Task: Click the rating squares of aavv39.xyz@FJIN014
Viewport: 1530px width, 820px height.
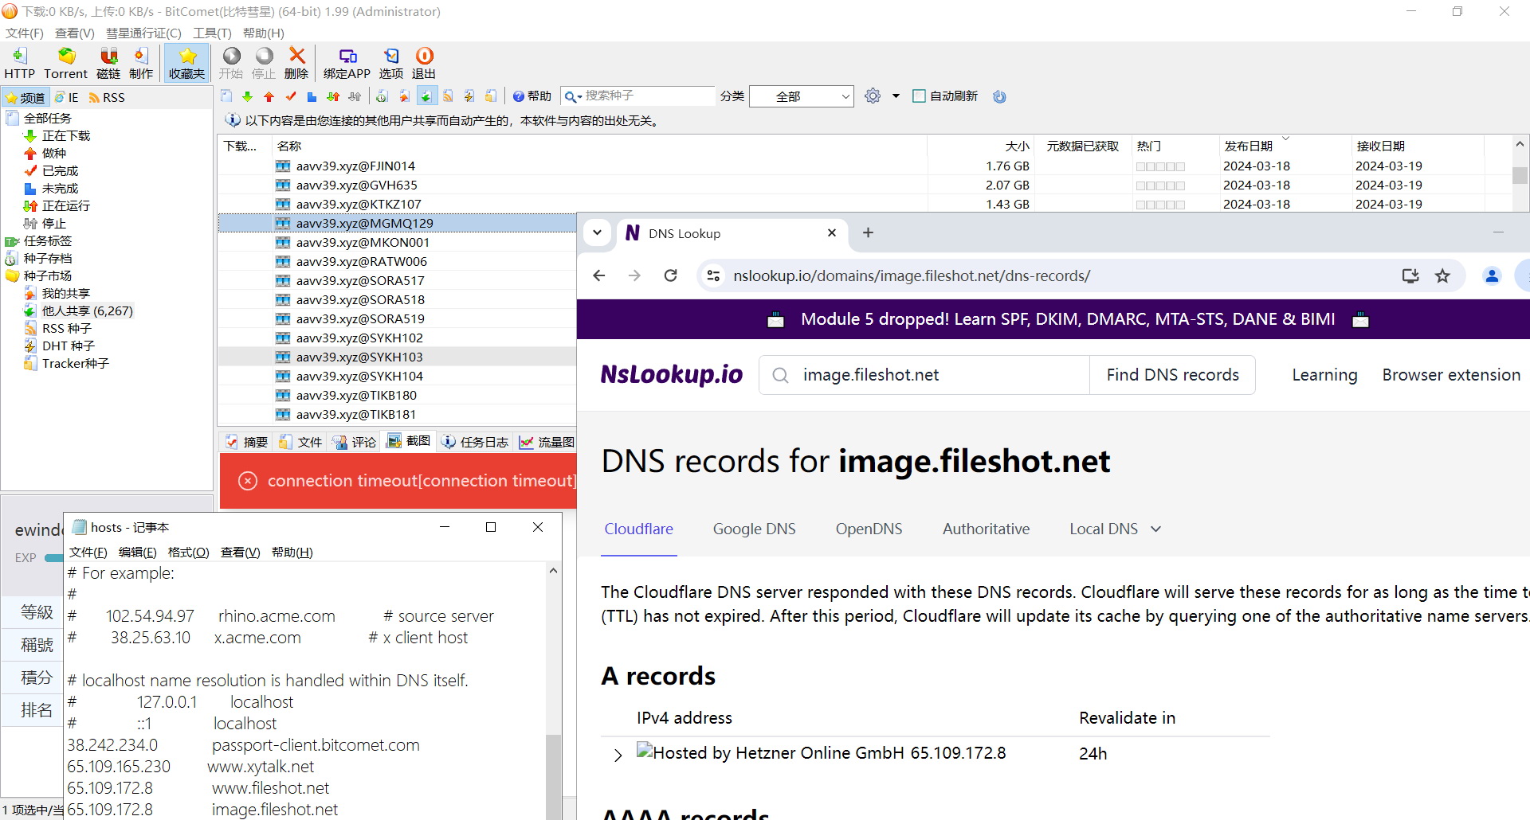Action: coord(1160,166)
